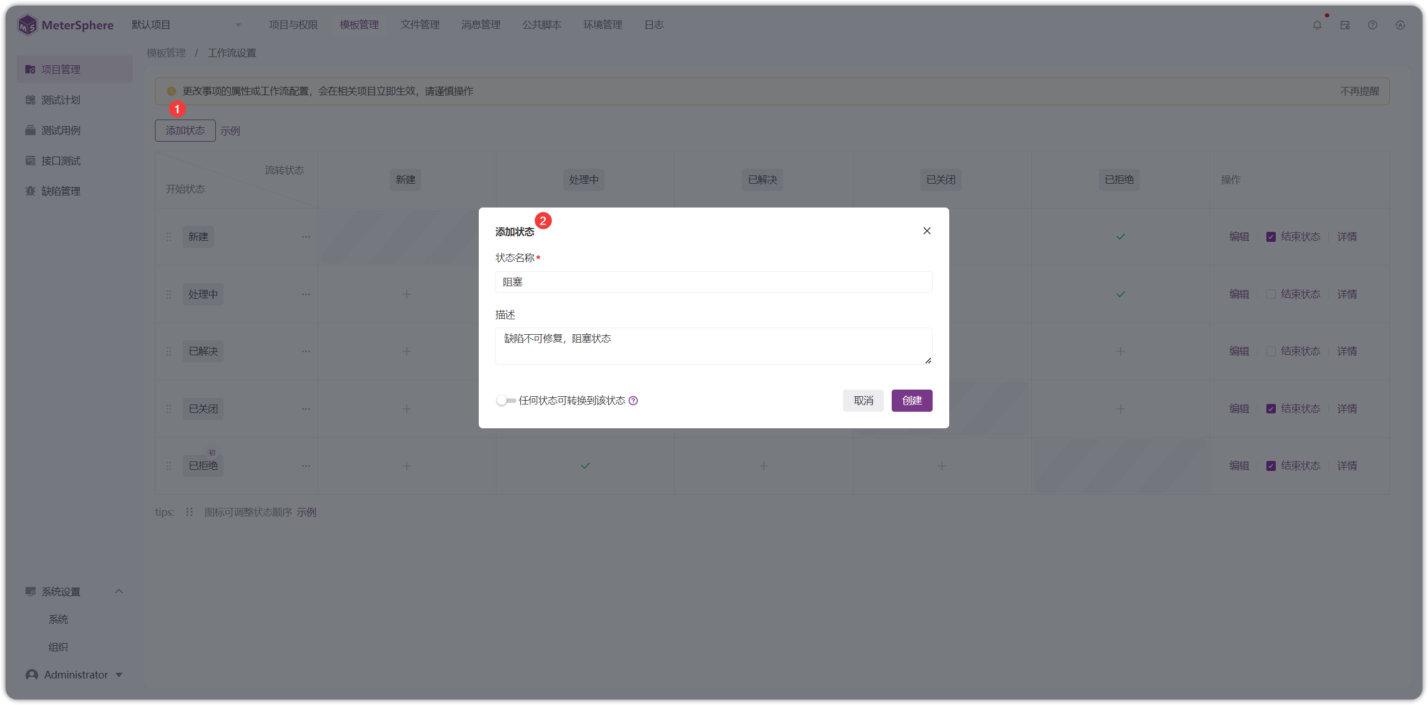Uncheck 结束状态 for 新建 row
Screen dimensions: 1428x705
click(x=1271, y=237)
